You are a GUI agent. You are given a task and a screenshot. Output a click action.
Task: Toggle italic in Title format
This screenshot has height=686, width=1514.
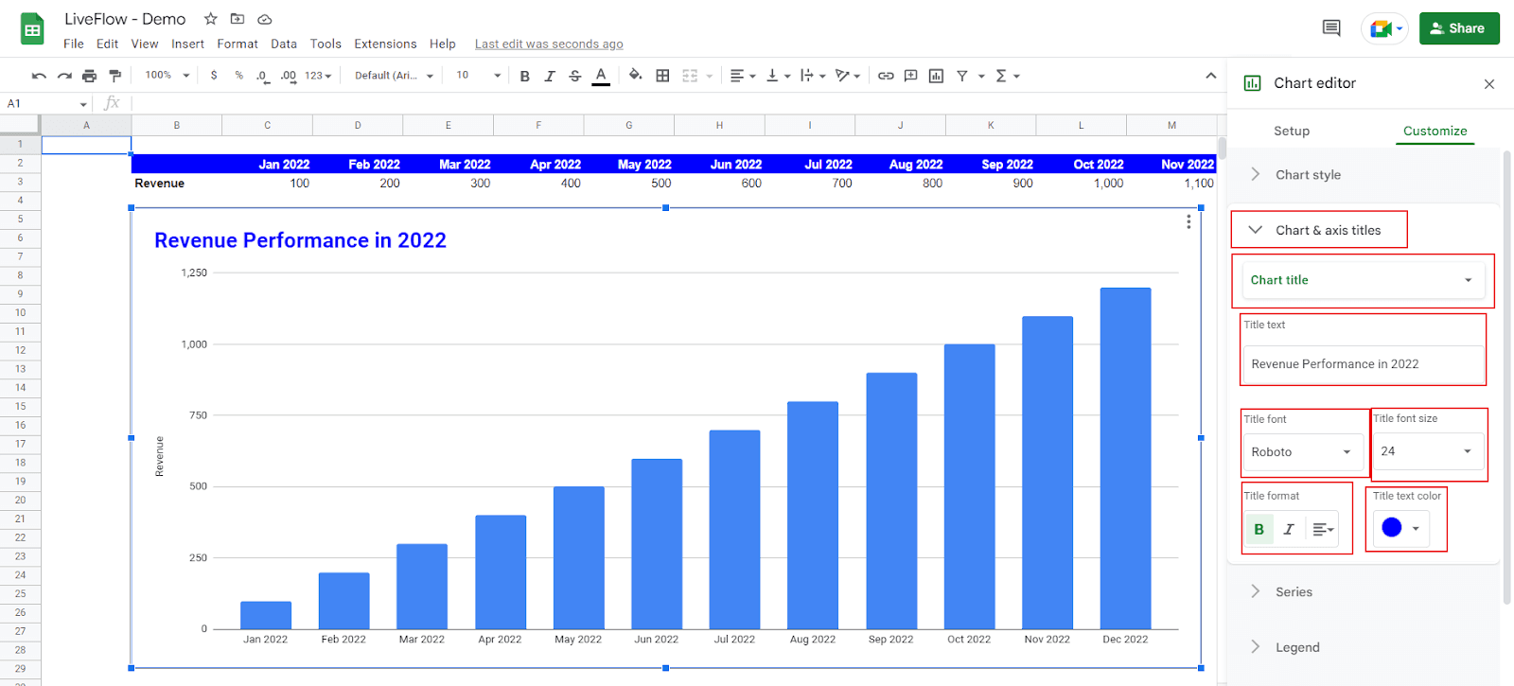pyautogui.click(x=1288, y=529)
